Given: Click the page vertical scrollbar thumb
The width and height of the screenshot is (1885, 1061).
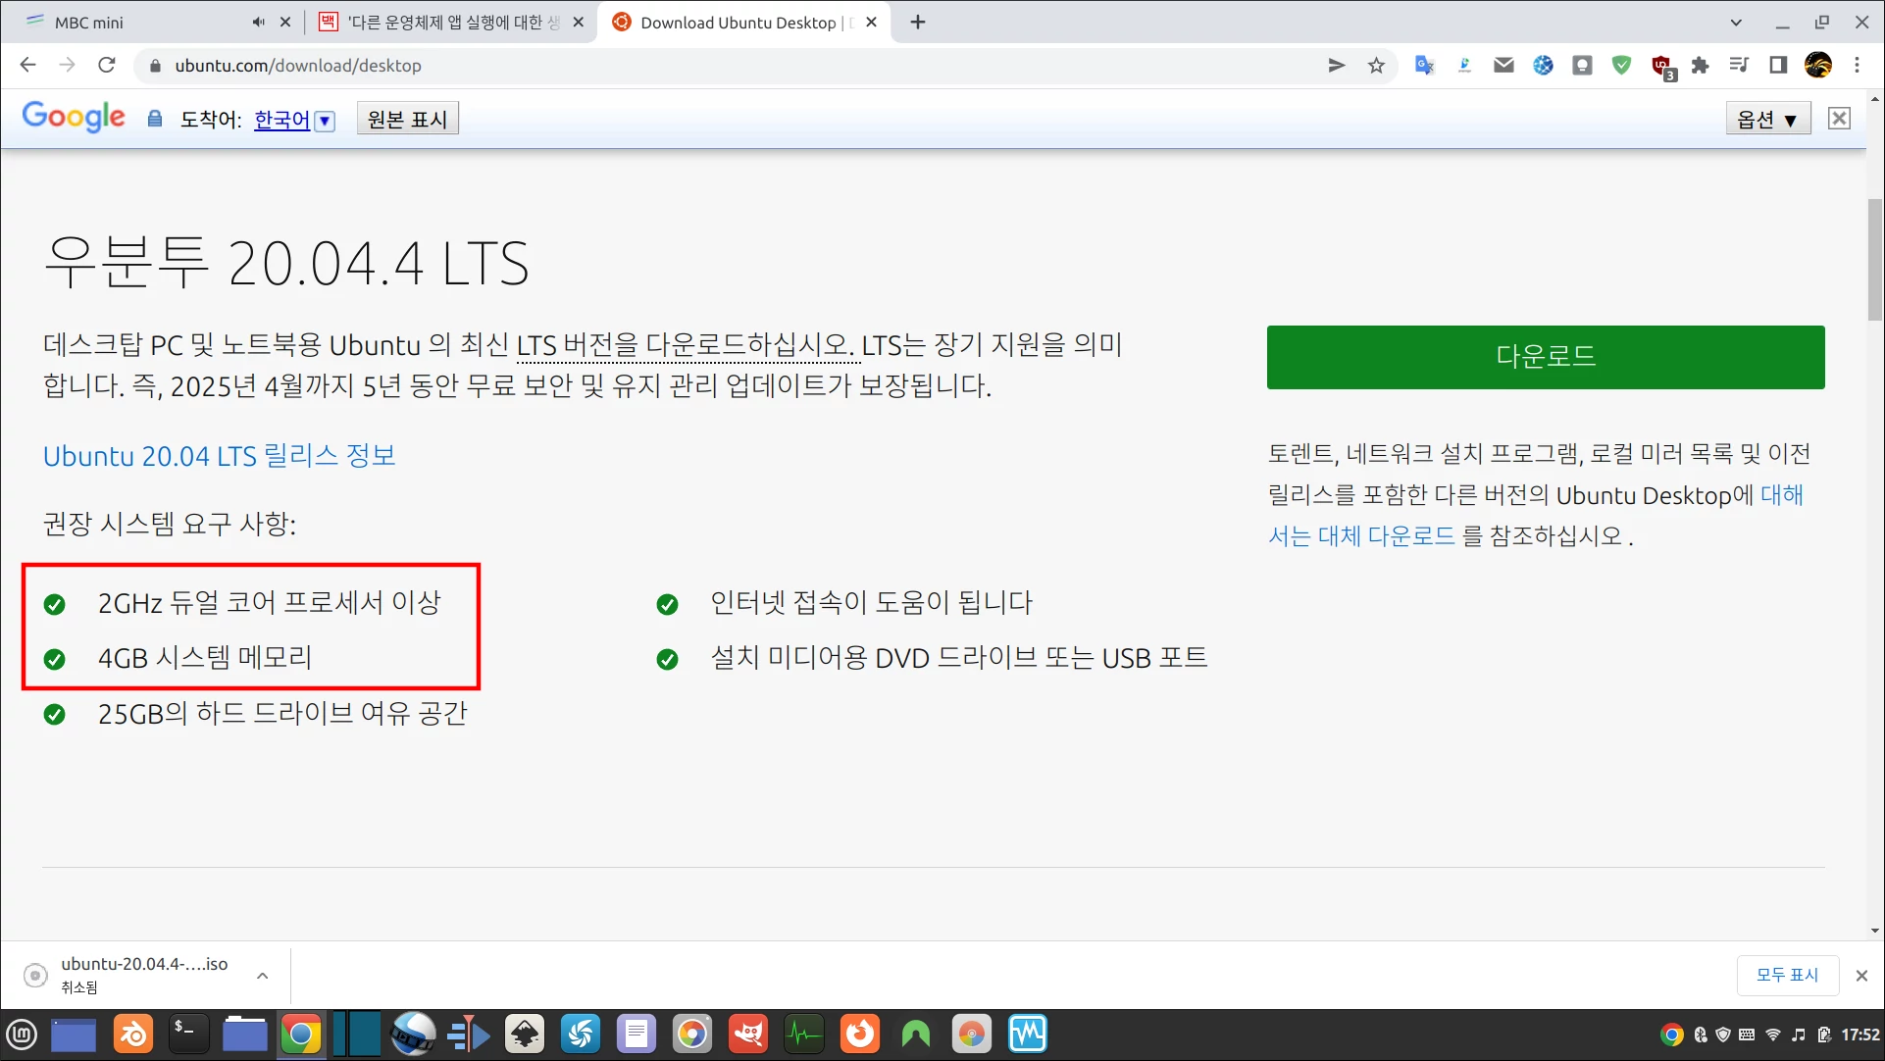Looking at the screenshot, I should pos(1874,260).
